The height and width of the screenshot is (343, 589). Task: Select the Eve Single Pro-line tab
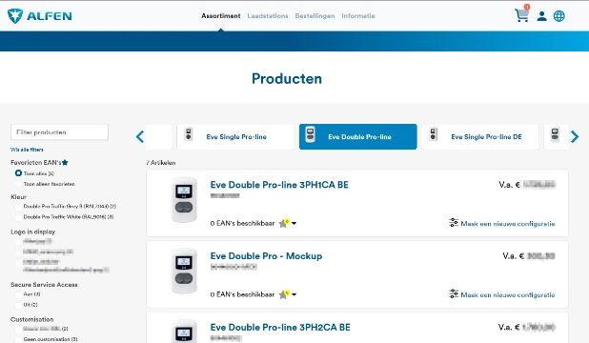coord(236,137)
